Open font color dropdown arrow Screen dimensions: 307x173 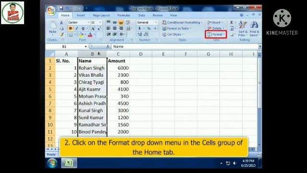pos(94,35)
